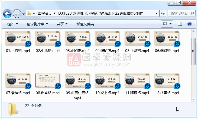The width and height of the screenshot is (198, 119).
Task: Select the 06.偏财格.mp4 thumbnail
Action: point(167,38)
